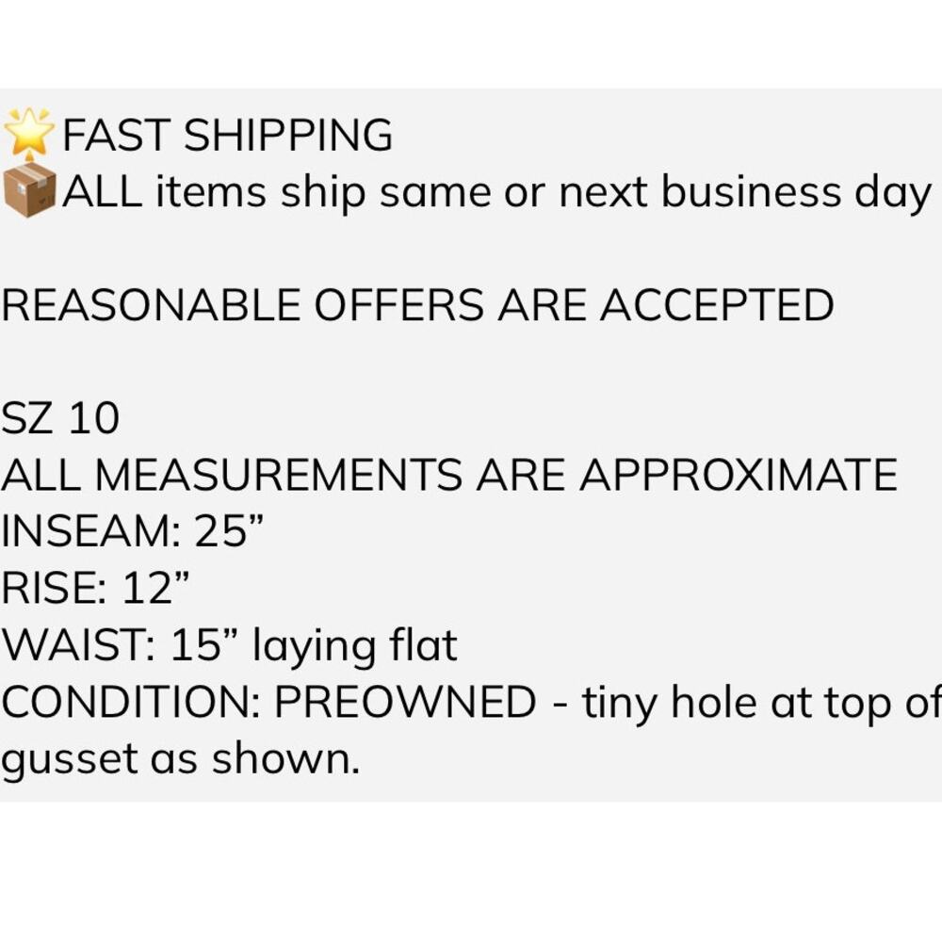Click the FAST SHIPPING text
Viewport: 942px width, 942px height.
(x=228, y=136)
